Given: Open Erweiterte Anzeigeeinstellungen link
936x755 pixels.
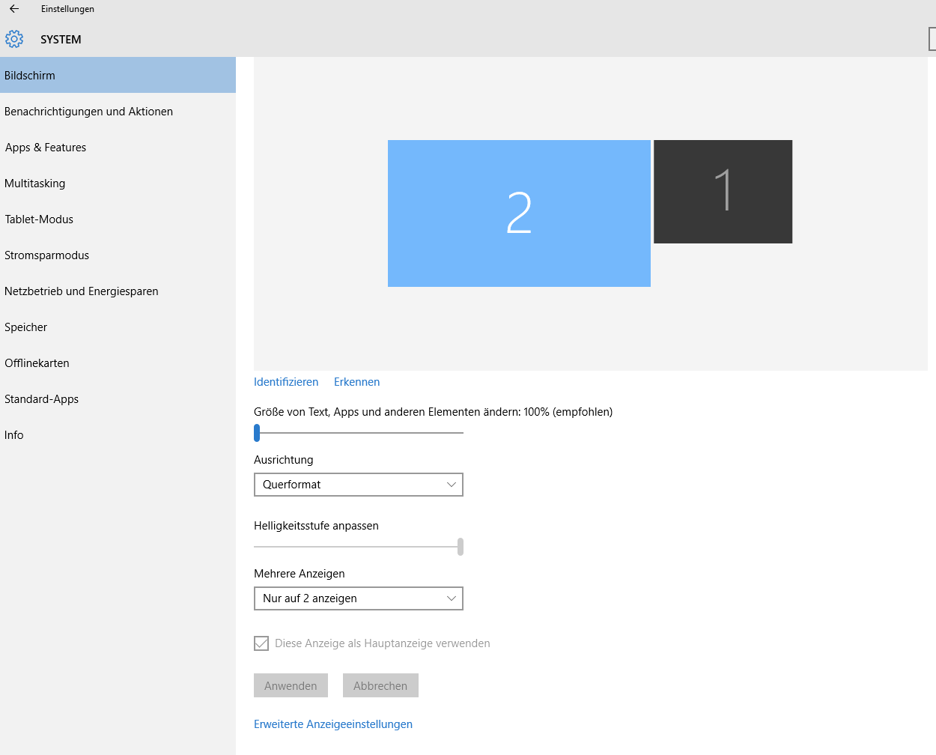Looking at the screenshot, I should [x=333, y=724].
